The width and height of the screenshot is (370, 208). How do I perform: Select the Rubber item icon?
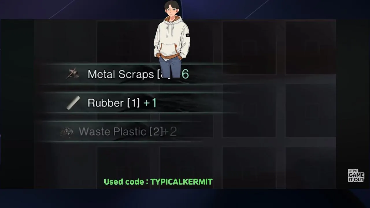[73, 103]
